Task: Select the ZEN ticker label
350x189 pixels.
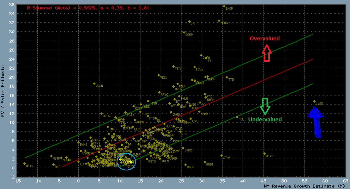Action: [x=184, y=134]
